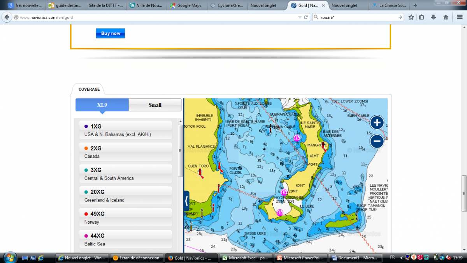The image size is (467, 263).
Task: Click the search box containing kouaré
Action: pyautogui.click(x=358, y=18)
